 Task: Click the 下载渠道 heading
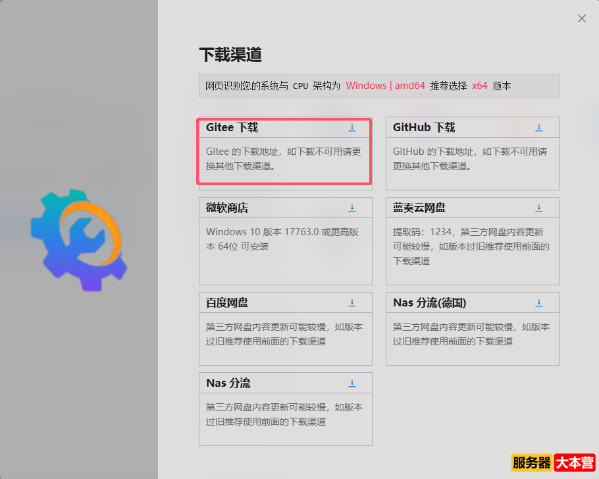coord(230,55)
